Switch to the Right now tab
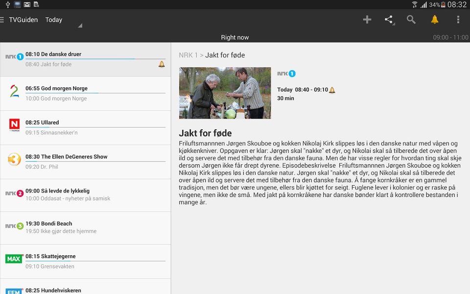 pos(235,38)
